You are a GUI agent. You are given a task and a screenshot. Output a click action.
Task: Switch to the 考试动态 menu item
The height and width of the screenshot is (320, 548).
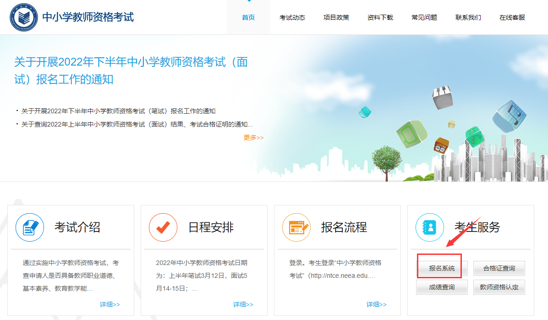point(292,17)
